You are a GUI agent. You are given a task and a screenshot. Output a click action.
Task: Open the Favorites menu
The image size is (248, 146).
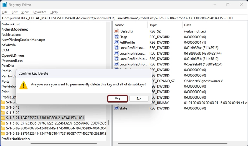coord(39,12)
